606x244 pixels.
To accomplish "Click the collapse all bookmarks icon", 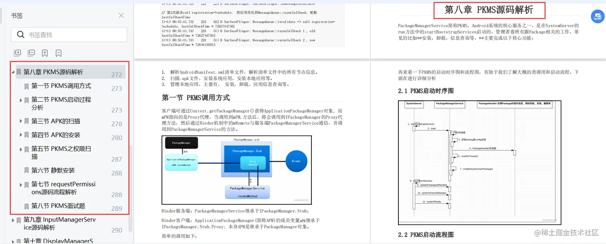I will tap(31, 53).
